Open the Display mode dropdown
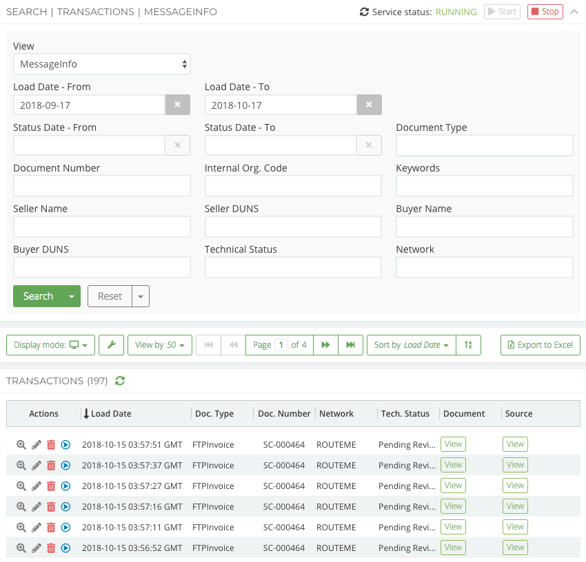Viewport: 586px width, 562px height. (x=50, y=345)
